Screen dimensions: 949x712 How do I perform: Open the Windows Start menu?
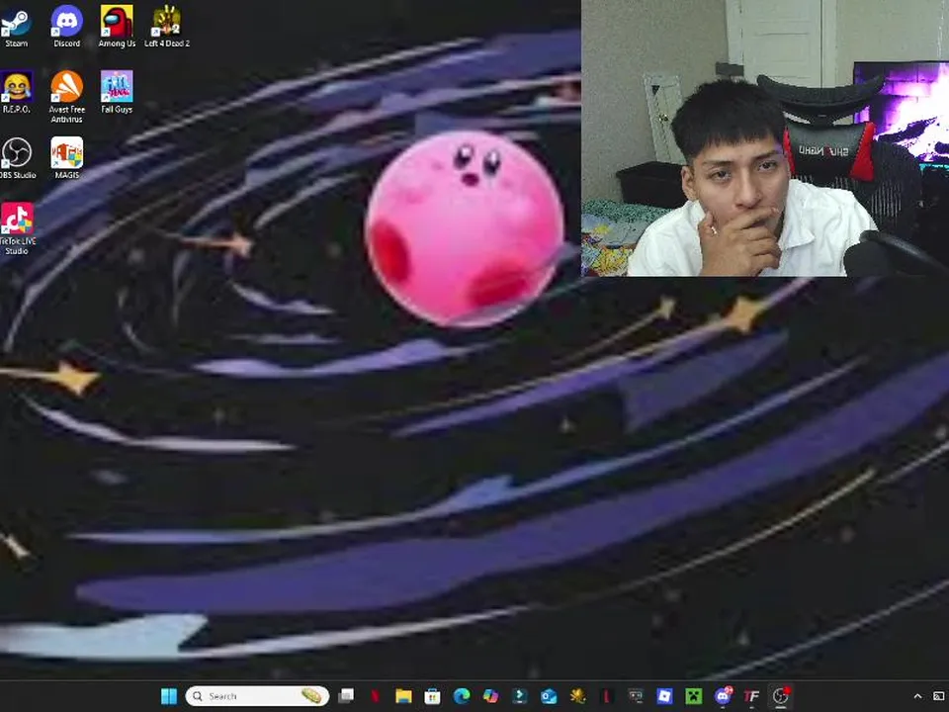click(169, 696)
